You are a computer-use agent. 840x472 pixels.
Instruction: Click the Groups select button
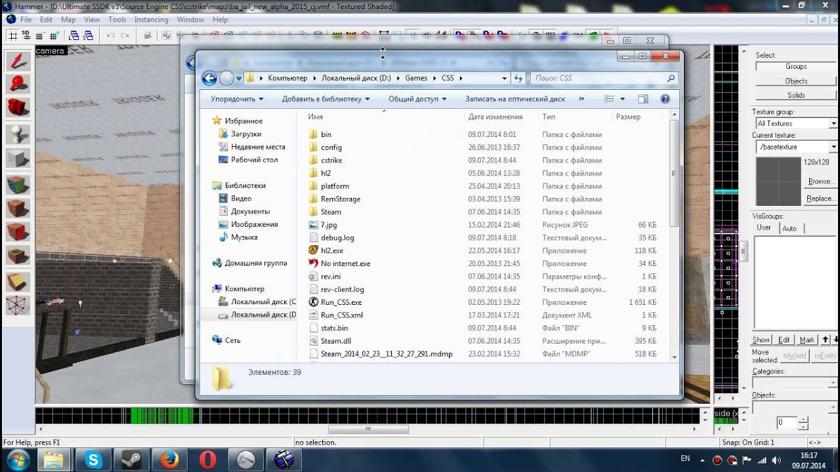(x=796, y=66)
